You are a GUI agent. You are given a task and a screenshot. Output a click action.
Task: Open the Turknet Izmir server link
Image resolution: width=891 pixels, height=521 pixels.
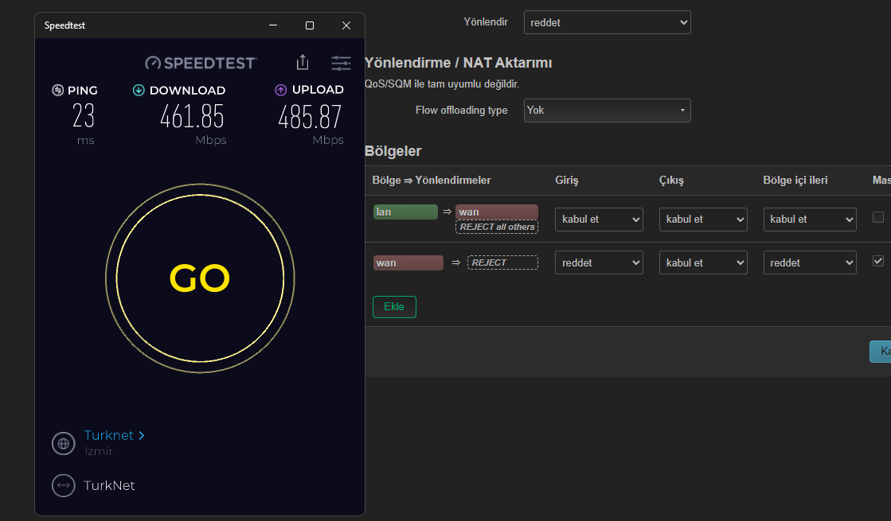114,435
